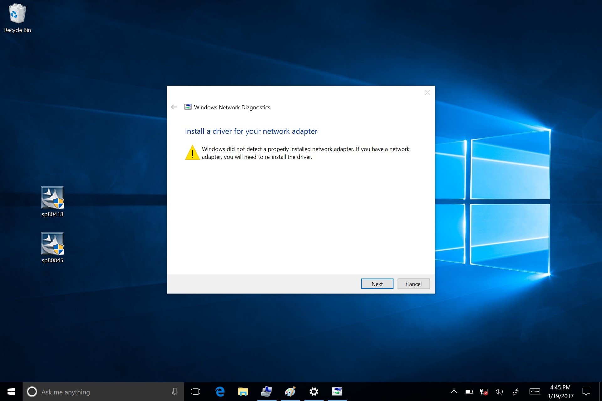
Task: Check the battery status tray icon
Action: point(469,392)
